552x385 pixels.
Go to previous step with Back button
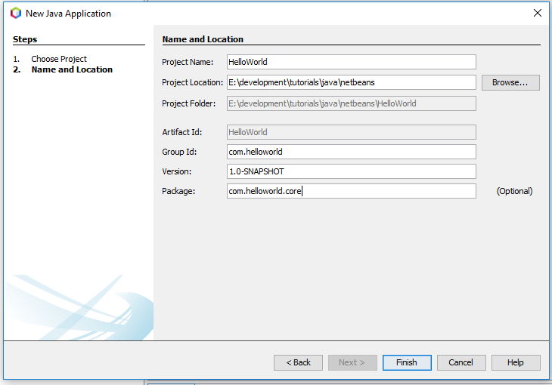(x=298, y=362)
